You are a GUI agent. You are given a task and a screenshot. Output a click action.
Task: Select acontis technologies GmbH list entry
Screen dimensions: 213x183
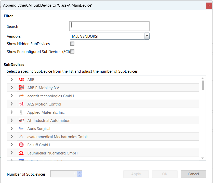coord(50,96)
